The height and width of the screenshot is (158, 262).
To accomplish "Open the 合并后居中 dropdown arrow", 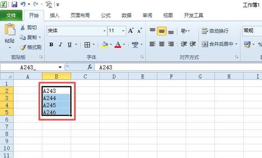I will click(236, 44).
